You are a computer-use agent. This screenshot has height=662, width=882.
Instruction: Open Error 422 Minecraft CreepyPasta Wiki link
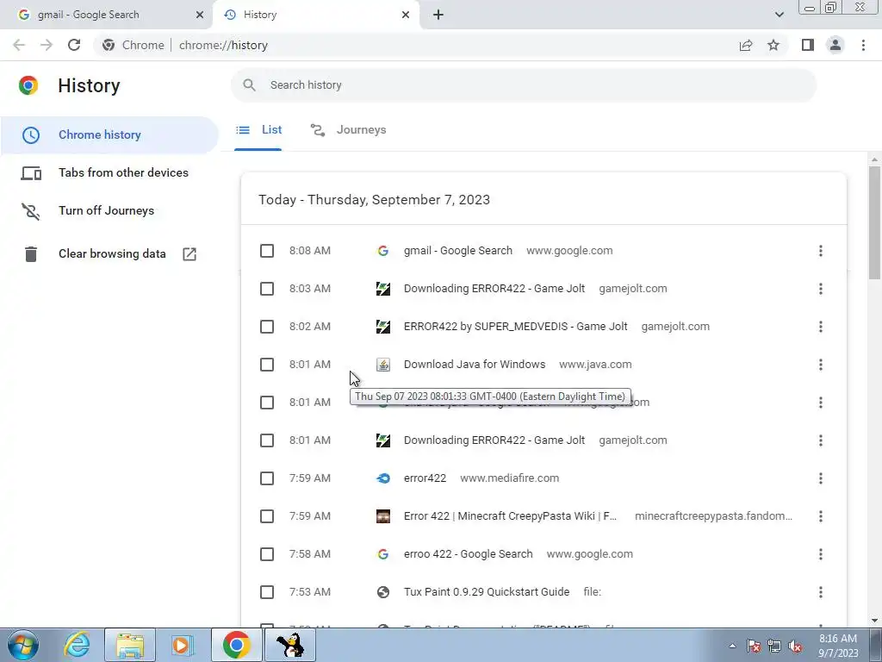click(510, 516)
